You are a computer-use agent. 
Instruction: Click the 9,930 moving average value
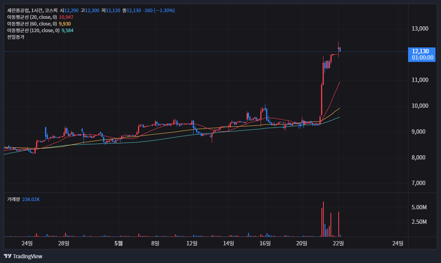[65, 24]
